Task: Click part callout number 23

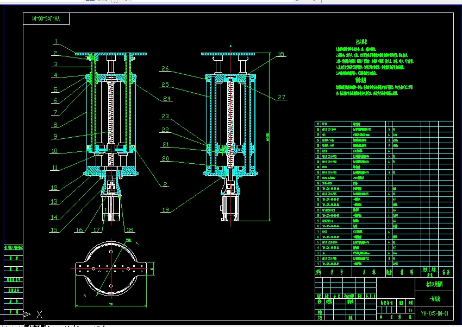Action: (x=165, y=116)
